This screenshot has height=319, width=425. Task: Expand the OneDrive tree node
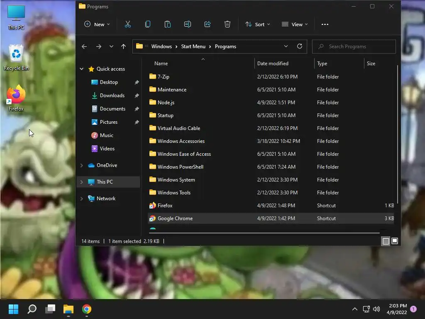82,165
